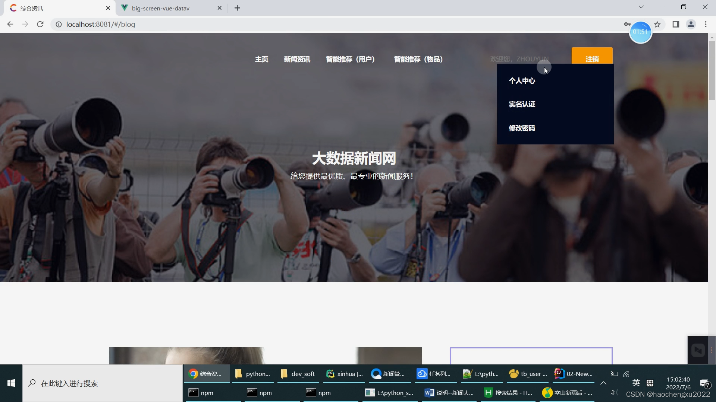Open 新闻管... window in taskbar
The width and height of the screenshot is (716, 402).
click(390, 374)
